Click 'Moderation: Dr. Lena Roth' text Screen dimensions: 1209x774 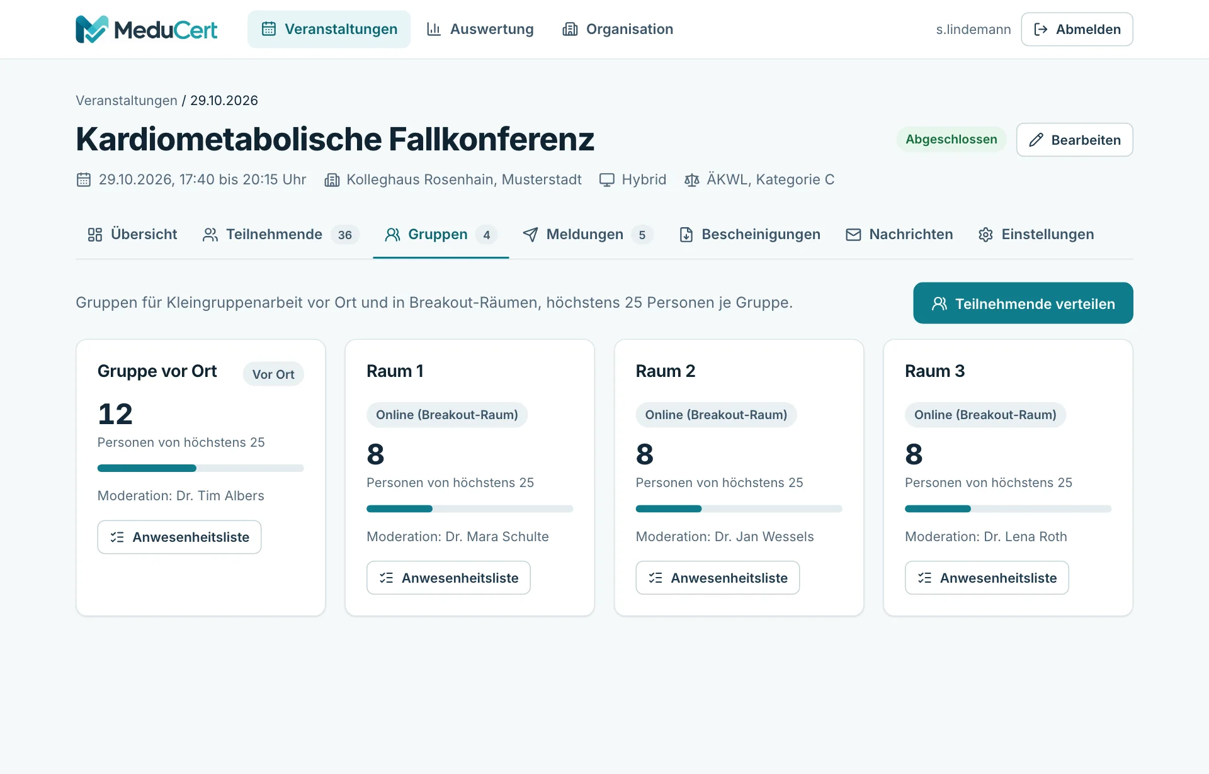tap(985, 537)
